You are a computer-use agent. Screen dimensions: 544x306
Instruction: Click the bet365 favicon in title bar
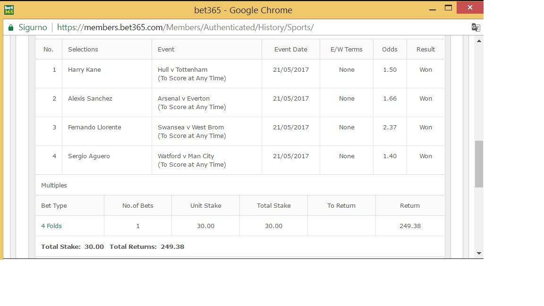pos(9,10)
